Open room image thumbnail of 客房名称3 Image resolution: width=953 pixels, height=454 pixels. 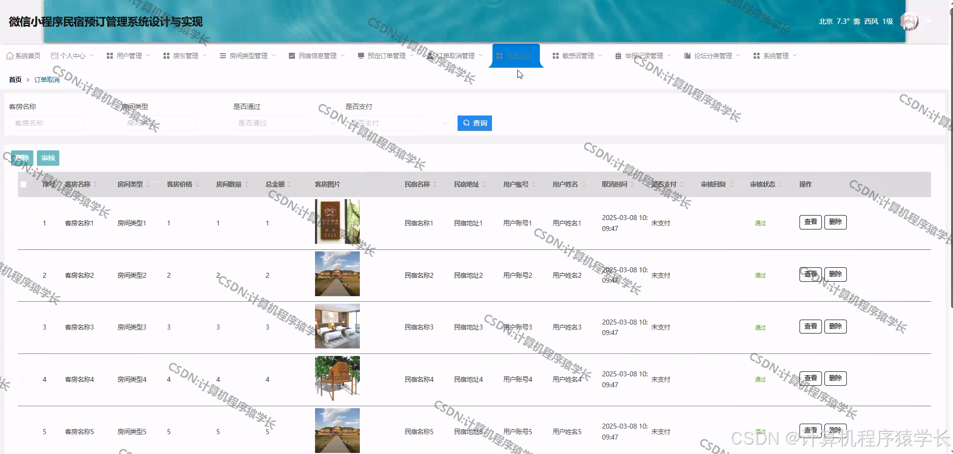pyautogui.click(x=337, y=326)
